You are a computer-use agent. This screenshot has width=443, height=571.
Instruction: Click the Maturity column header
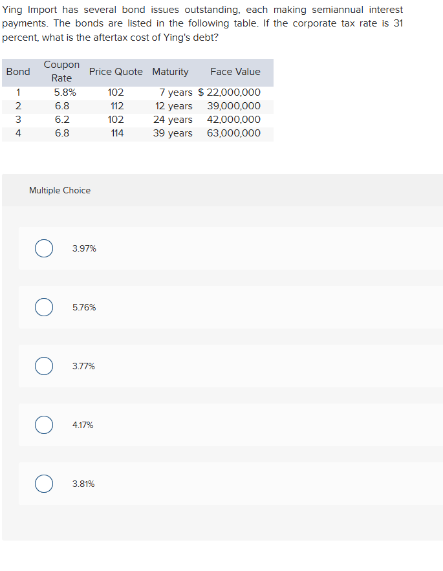pos(170,72)
